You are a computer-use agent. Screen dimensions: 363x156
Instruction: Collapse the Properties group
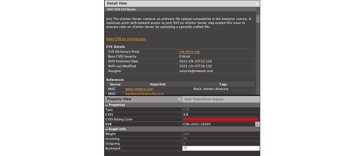(106, 105)
